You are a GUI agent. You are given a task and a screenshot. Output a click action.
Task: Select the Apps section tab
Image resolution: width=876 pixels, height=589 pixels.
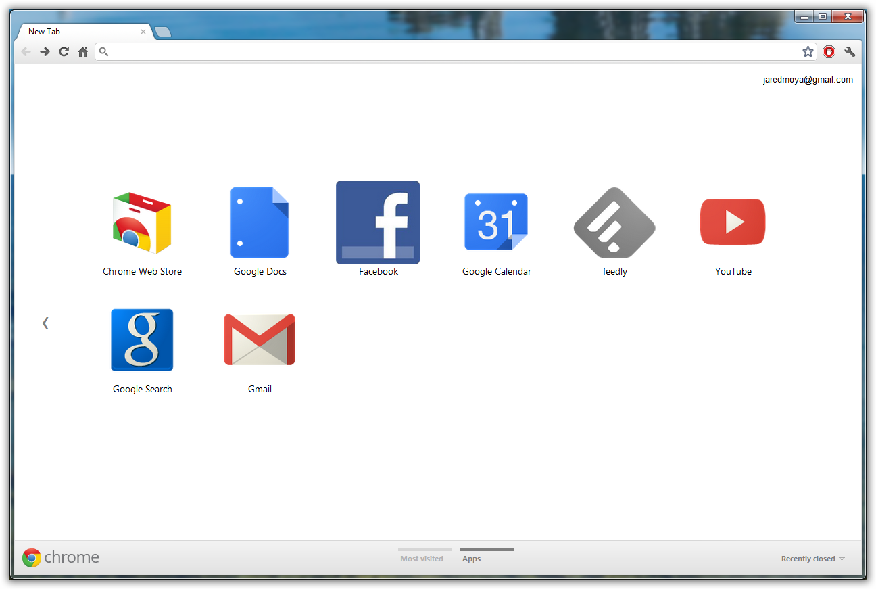[487, 557]
